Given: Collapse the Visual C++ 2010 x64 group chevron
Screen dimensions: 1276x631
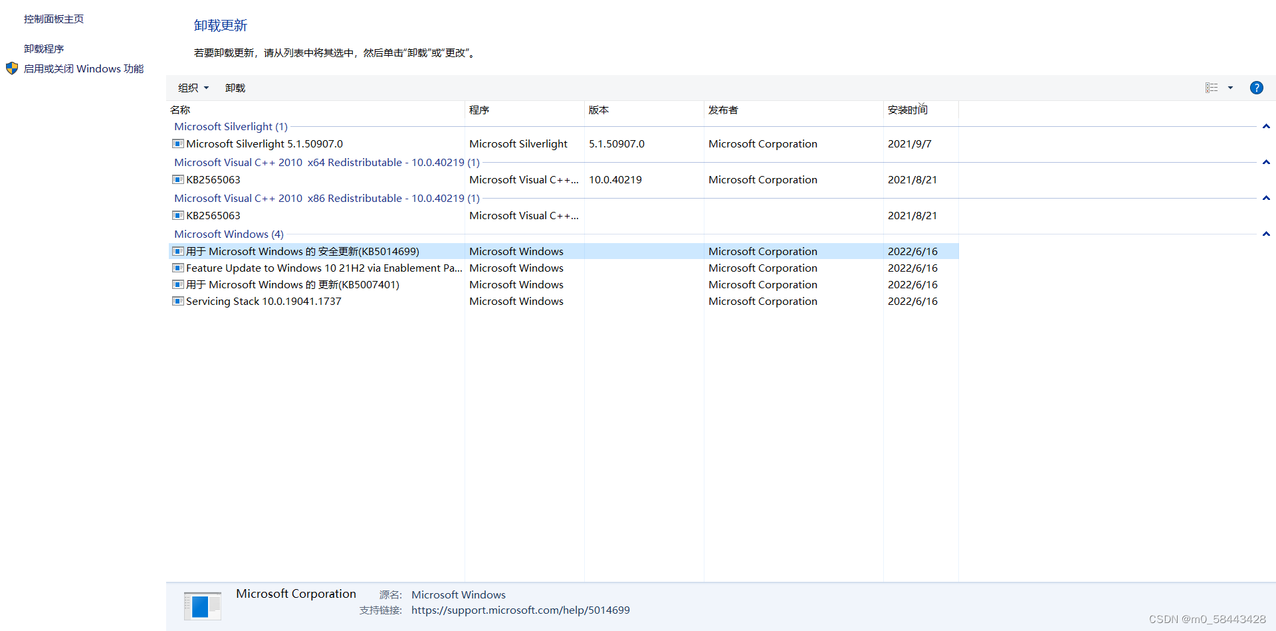Looking at the screenshot, I should (1266, 162).
